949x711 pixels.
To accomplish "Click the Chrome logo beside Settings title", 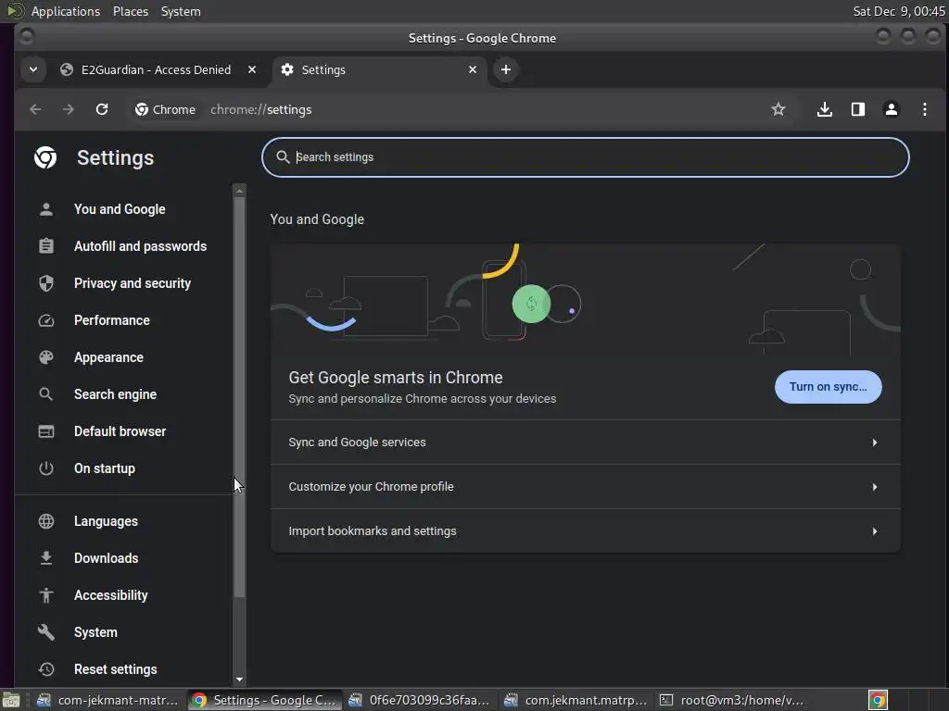I will point(45,157).
